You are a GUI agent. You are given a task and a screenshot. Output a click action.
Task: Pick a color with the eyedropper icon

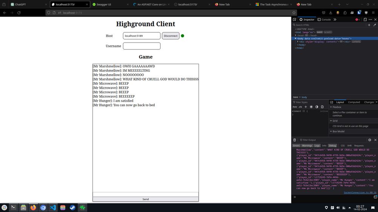(x=375, y=25)
